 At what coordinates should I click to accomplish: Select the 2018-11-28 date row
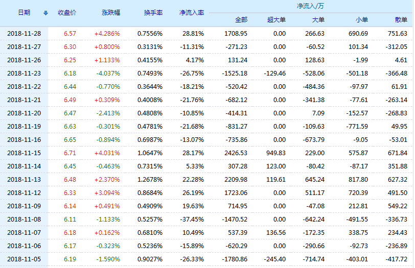pyautogui.click(x=24, y=33)
